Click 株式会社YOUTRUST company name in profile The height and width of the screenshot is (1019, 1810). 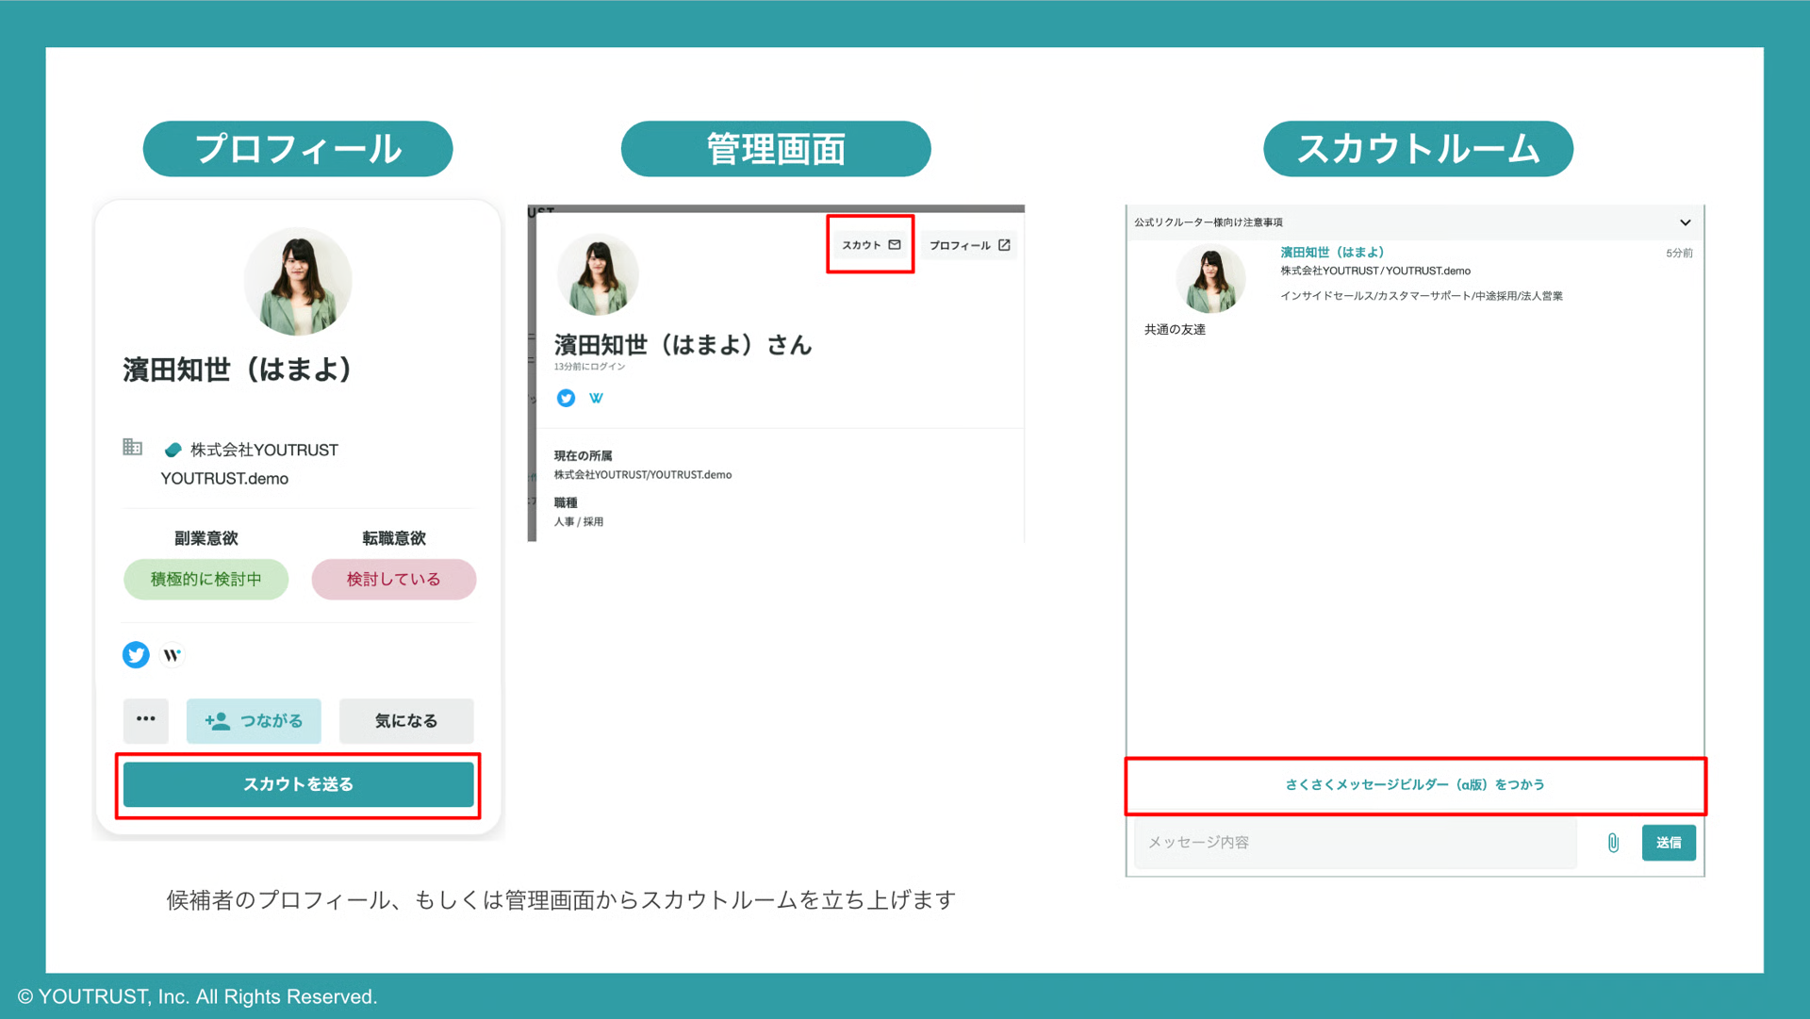[264, 450]
